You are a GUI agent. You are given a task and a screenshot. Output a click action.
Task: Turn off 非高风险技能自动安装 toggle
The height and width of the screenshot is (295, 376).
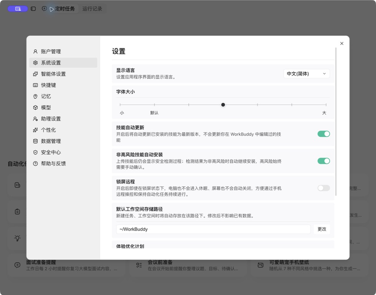(323, 161)
